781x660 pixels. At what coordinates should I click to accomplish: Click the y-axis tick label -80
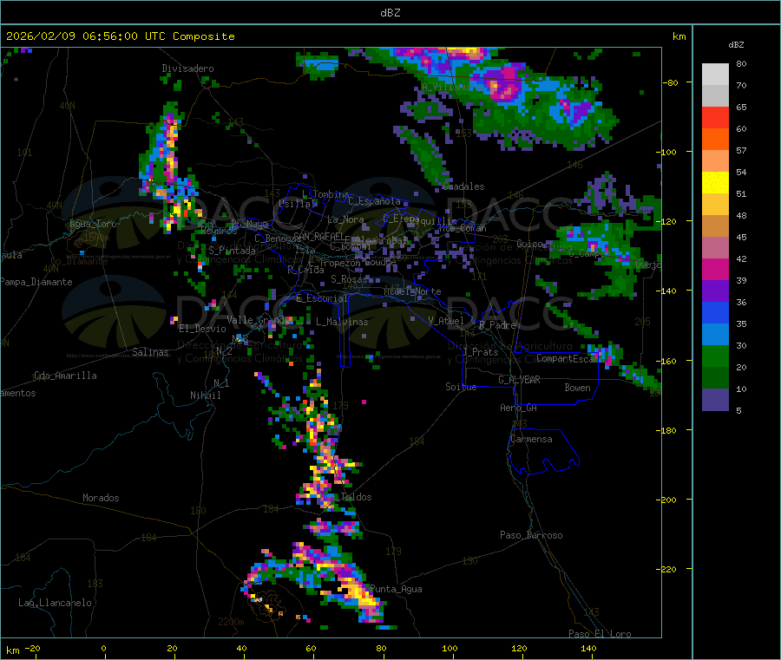click(x=671, y=82)
